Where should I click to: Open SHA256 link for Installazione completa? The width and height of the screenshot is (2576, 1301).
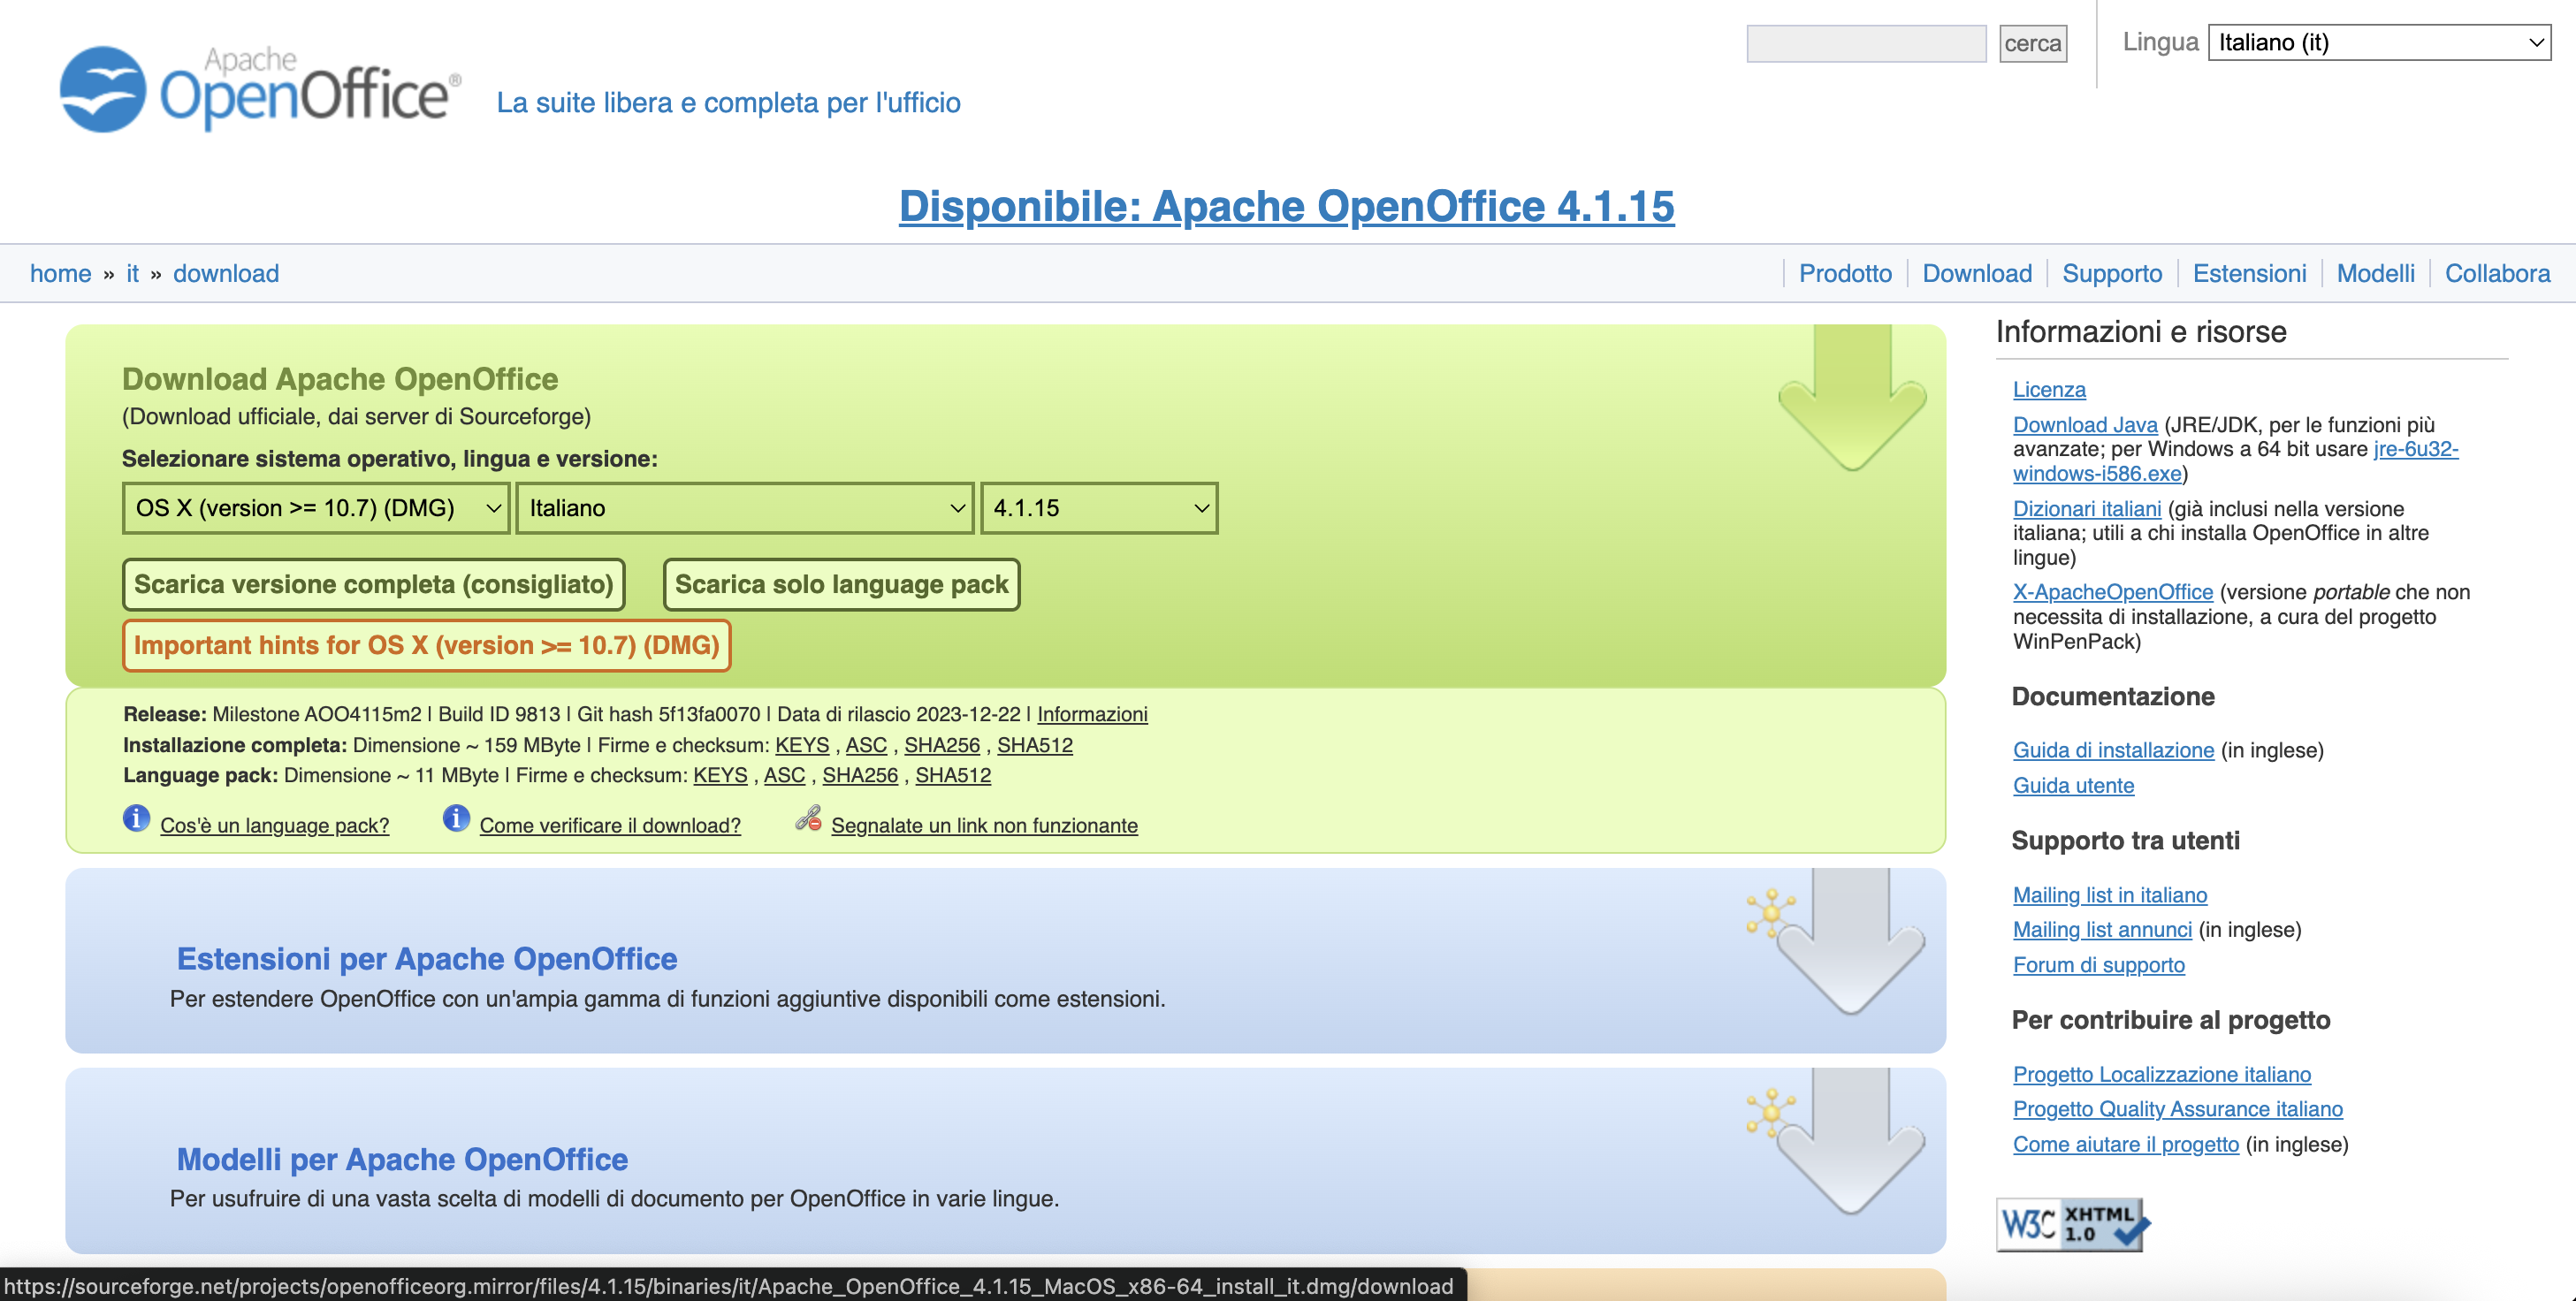pos(942,745)
